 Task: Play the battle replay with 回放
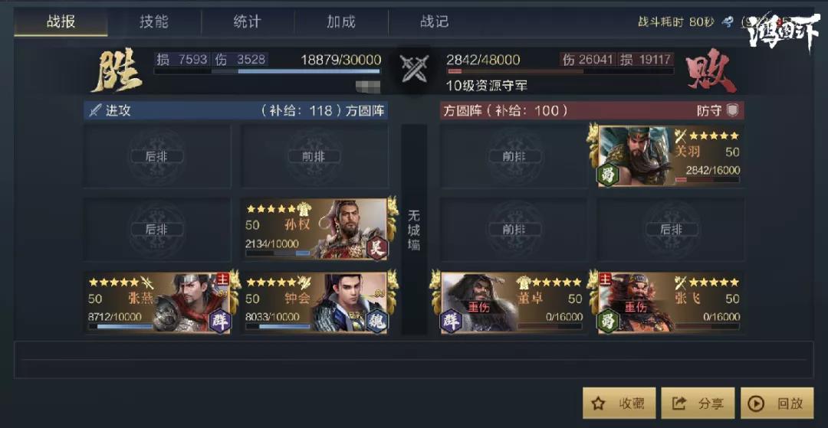pos(776,403)
